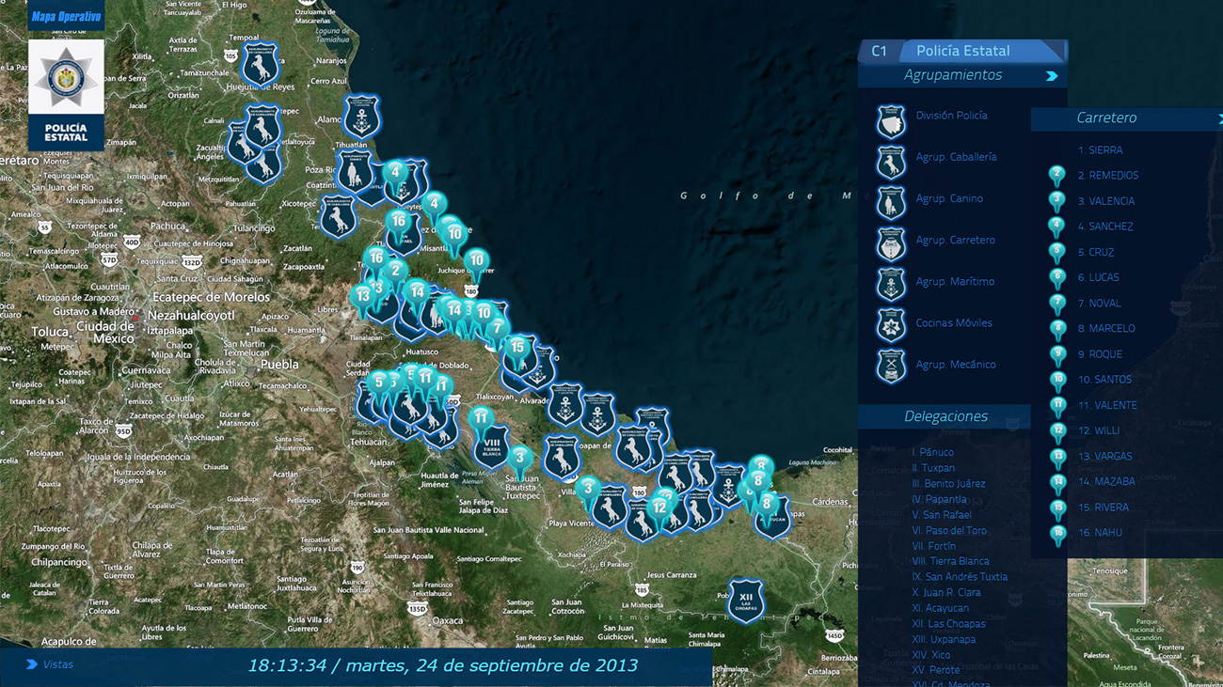Click the División Policía badge icon
The width and height of the screenshot is (1223, 687).
tap(891, 121)
